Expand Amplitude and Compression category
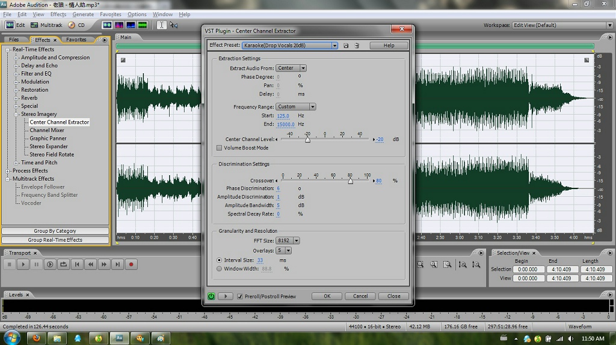The width and height of the screenshot is (616, 345). [16, 58]
